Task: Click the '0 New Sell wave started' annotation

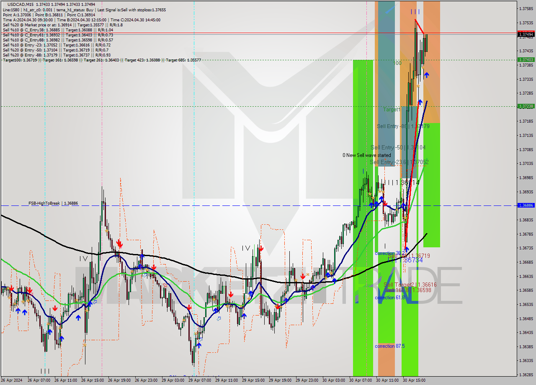Action: [366, 155]
